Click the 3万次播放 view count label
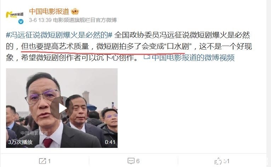The height and width of the screenshot is (167, 271). [21, 142]
